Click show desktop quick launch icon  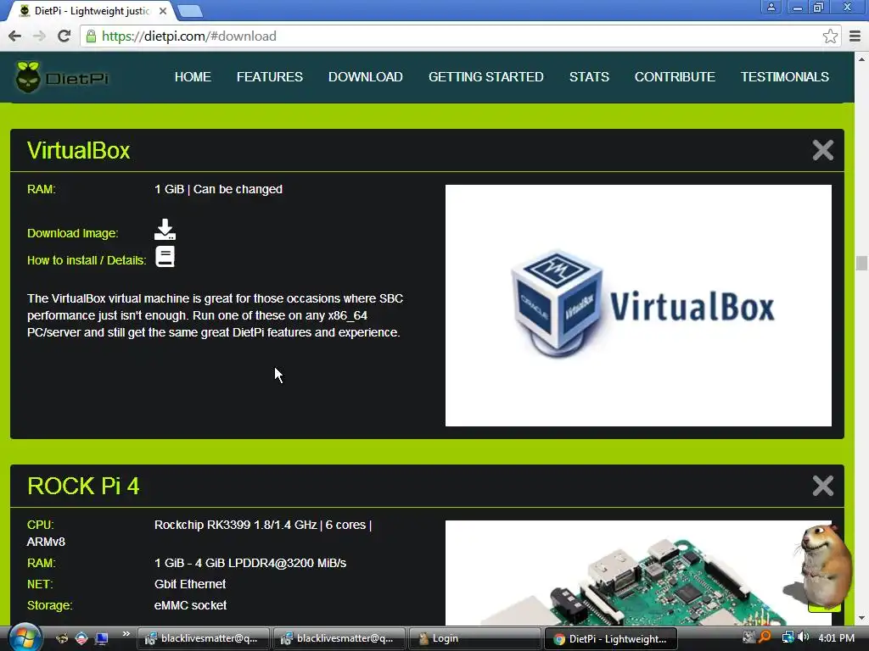click(x=102, y=638)
